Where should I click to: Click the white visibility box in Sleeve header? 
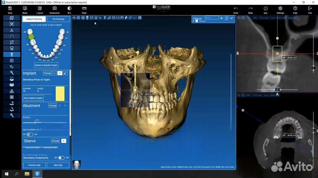click(64, 141)
